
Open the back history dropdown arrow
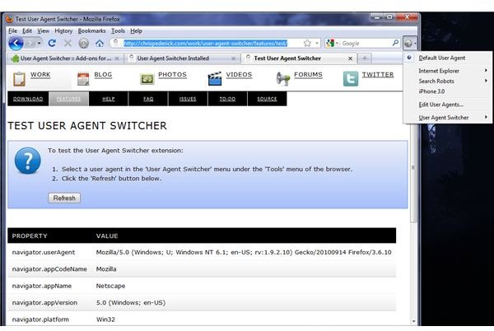click(39, 43)
